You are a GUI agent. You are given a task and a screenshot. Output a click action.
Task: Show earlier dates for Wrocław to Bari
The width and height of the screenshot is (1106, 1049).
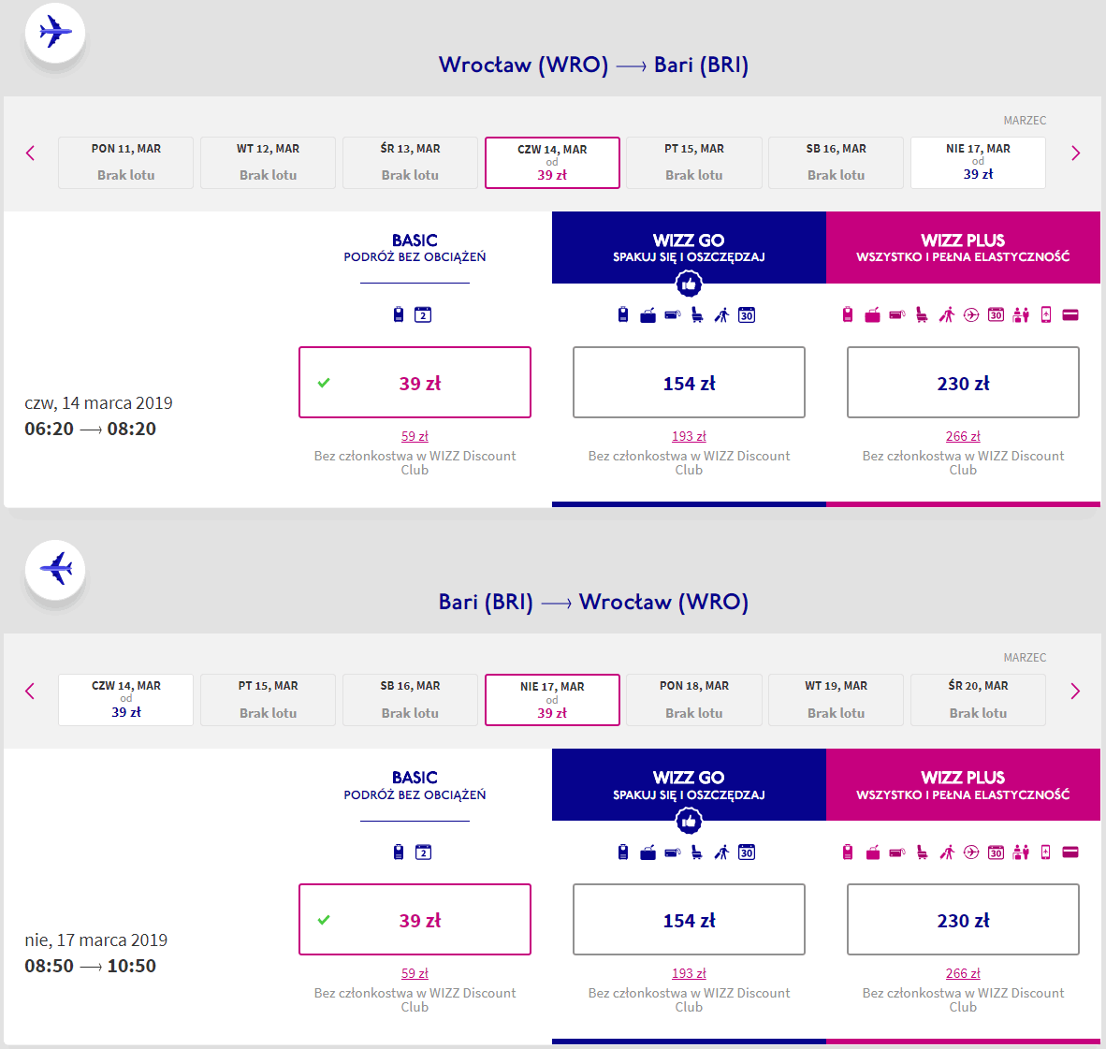(x=30, y=153)
